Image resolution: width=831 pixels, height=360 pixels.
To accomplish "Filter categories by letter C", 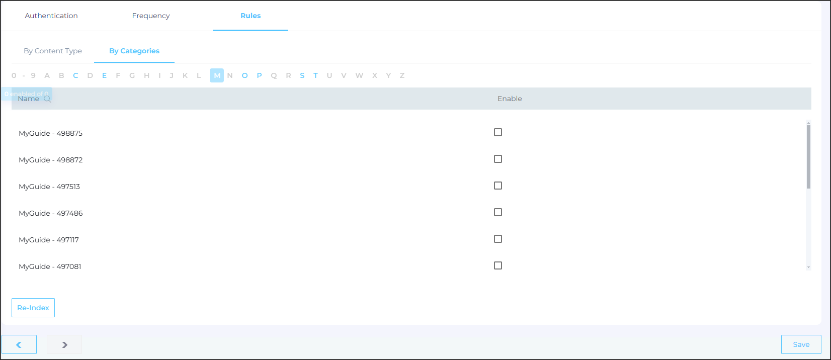I will tap(75, 75).
